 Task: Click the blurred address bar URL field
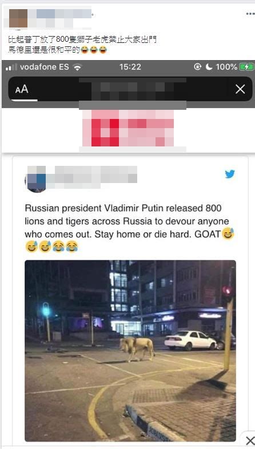pyautogui.click(x=133, y=89)
